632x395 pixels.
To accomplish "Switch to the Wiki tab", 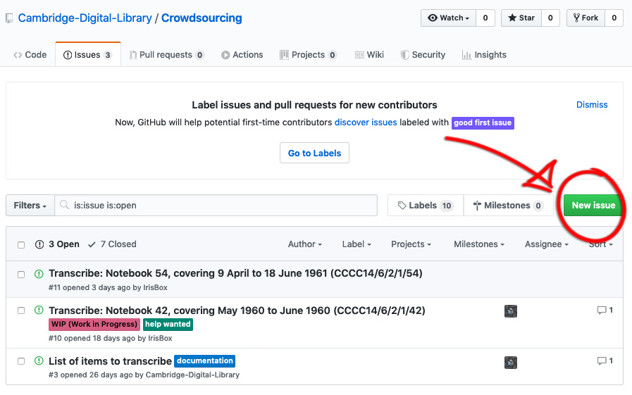I will (369, 55).
